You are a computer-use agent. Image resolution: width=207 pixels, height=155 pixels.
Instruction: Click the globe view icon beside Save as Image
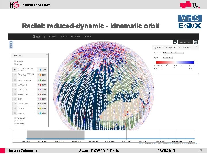[196, 42]
